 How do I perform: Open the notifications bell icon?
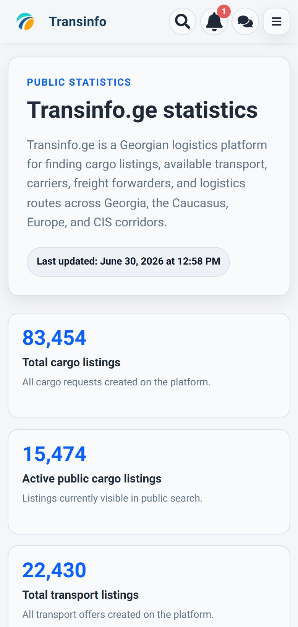[x=214, y=21]
